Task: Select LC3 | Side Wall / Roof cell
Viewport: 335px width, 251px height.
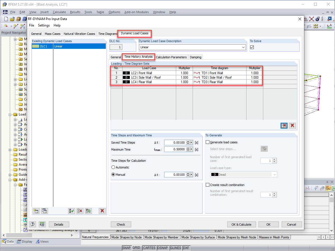Action: (x=149, y=78)
